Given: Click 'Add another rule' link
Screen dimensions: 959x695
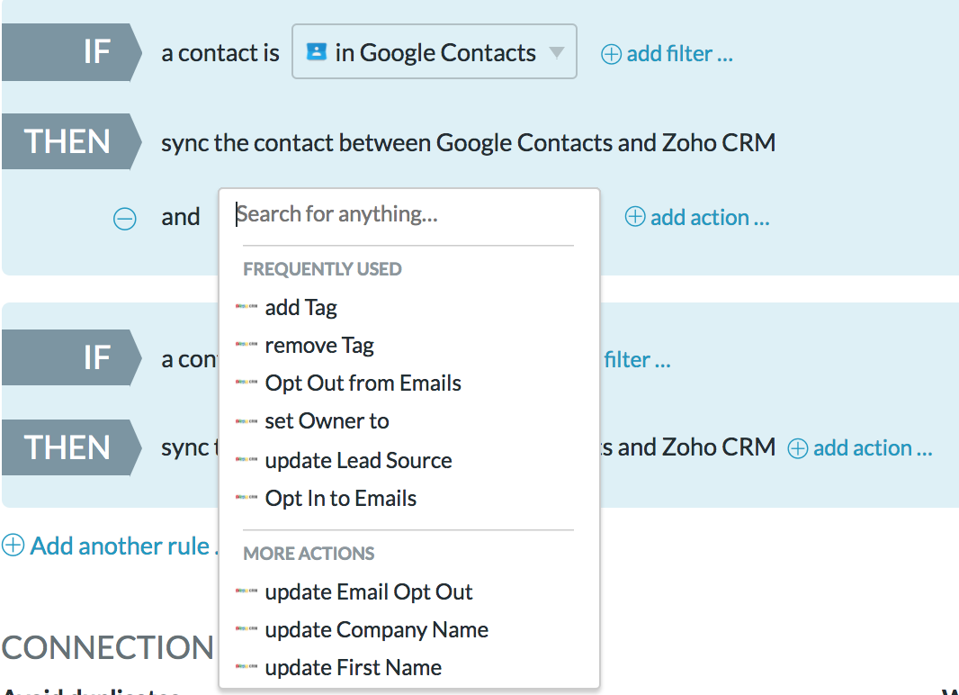Looking at the screenshot, I should click(124, 546).
